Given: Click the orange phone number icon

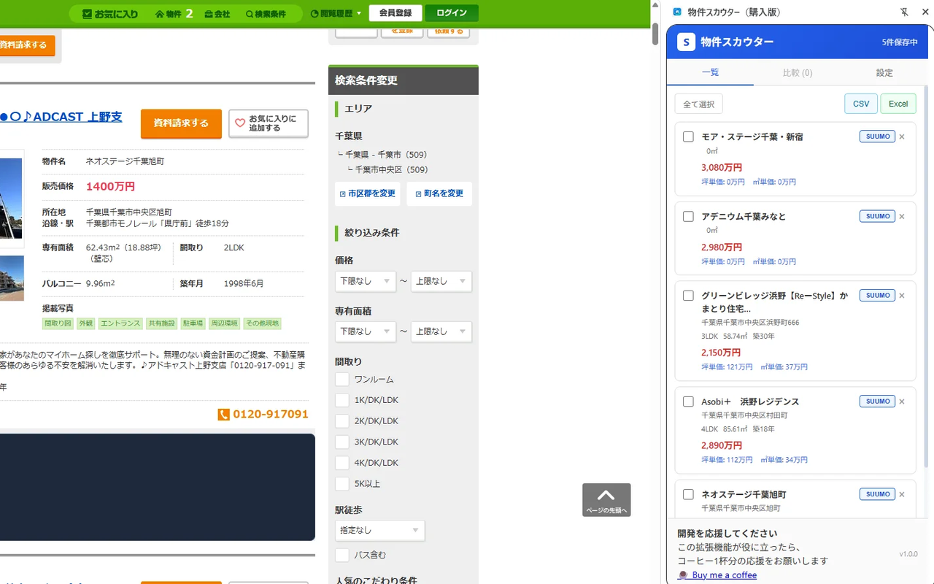Looking at the screenshot, I should 224,415.
